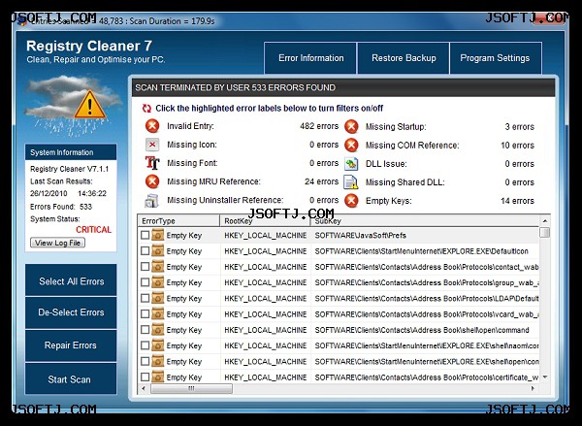Toggle the Missing Startup filter icon
The height and width of the screenshot is (426, 582).
click(351, 127)
